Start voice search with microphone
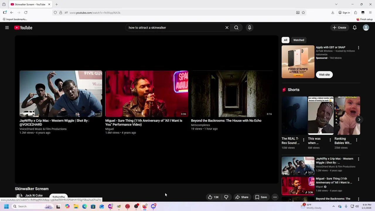The width and height of the screenshot is (375, 211). click(x=250, y=28)
